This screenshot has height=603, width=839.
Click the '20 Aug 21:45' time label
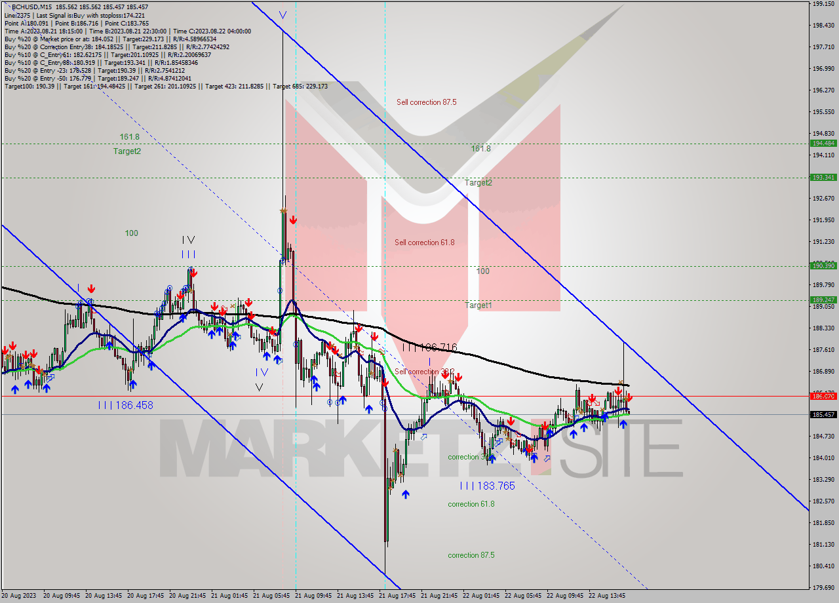187,596
